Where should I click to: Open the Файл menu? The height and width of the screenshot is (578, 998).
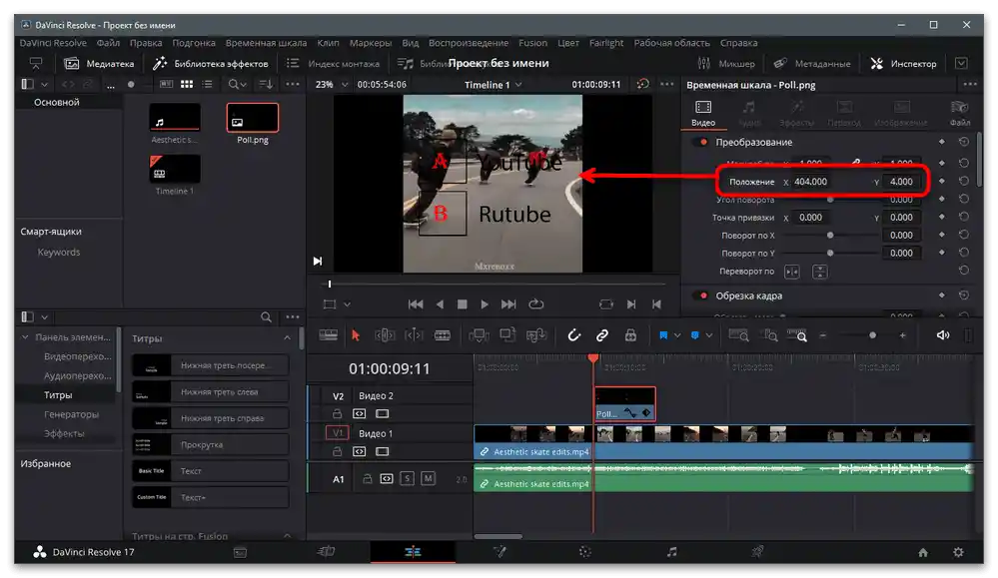(108, 43)
